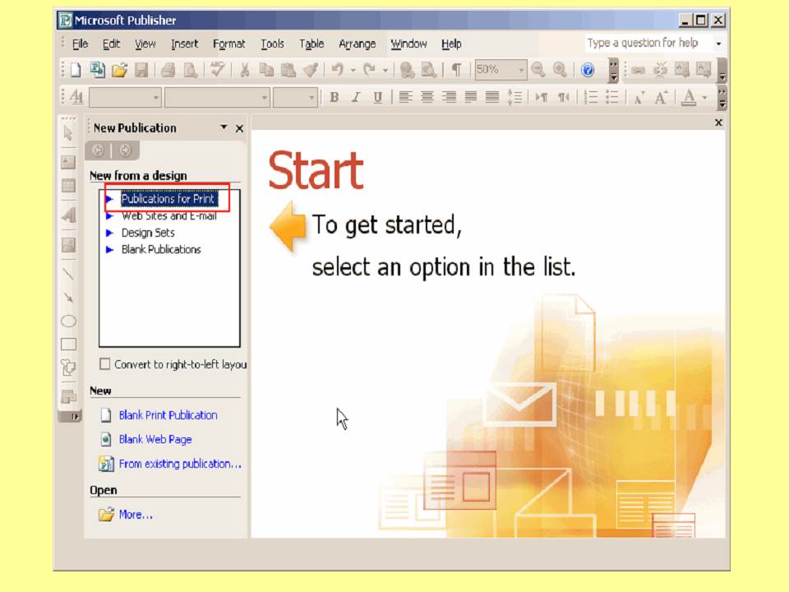
Task: Toggle Numbering list button
Action: 591,97
